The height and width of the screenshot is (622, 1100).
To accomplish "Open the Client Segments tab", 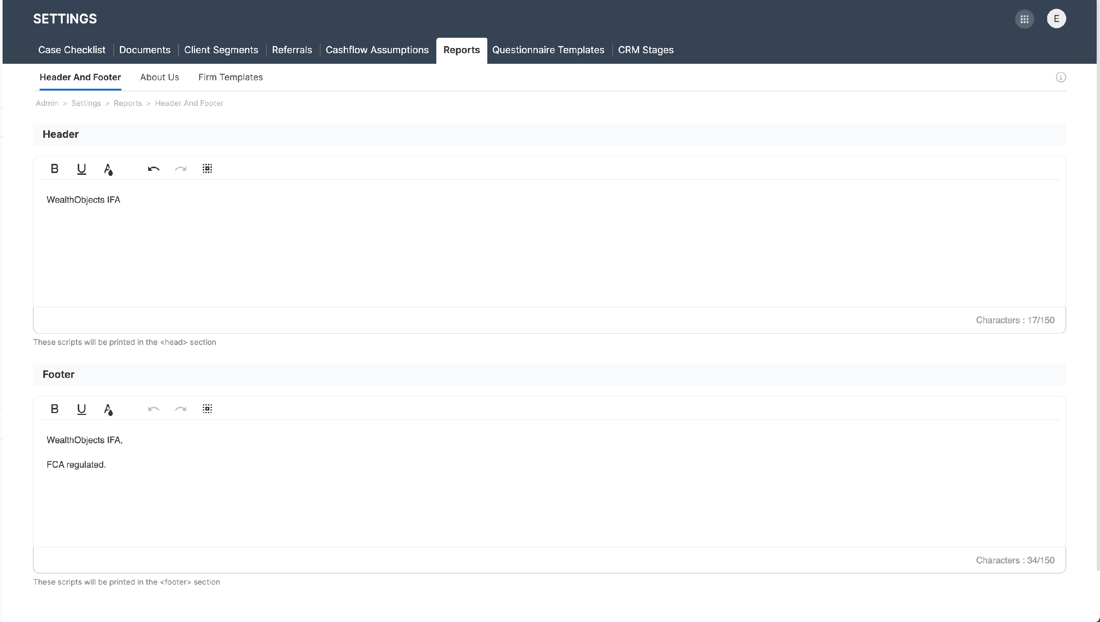I will (221, 50).
